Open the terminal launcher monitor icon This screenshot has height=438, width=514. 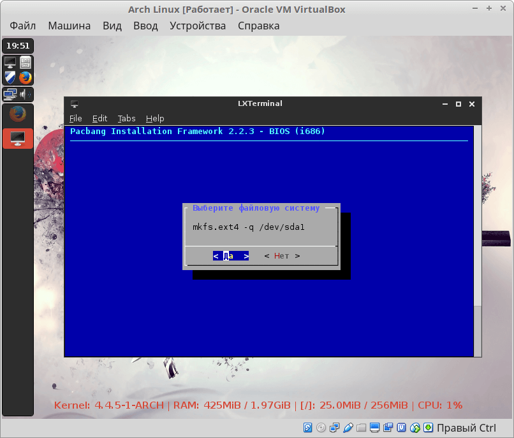(10, 63)
